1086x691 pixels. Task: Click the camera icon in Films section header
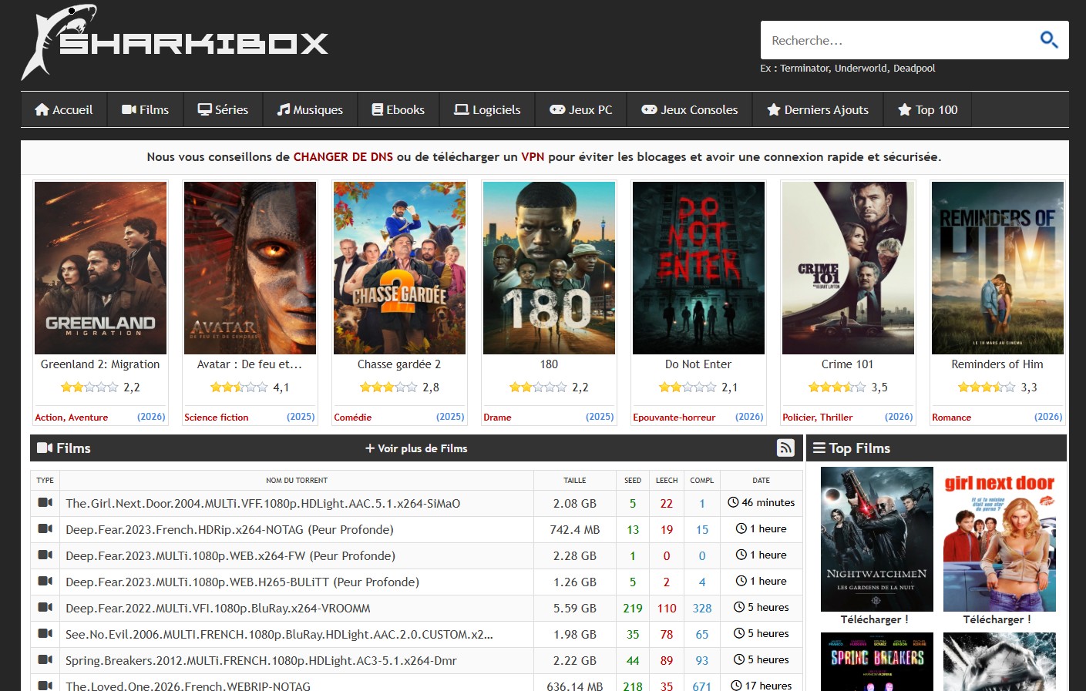45,448
